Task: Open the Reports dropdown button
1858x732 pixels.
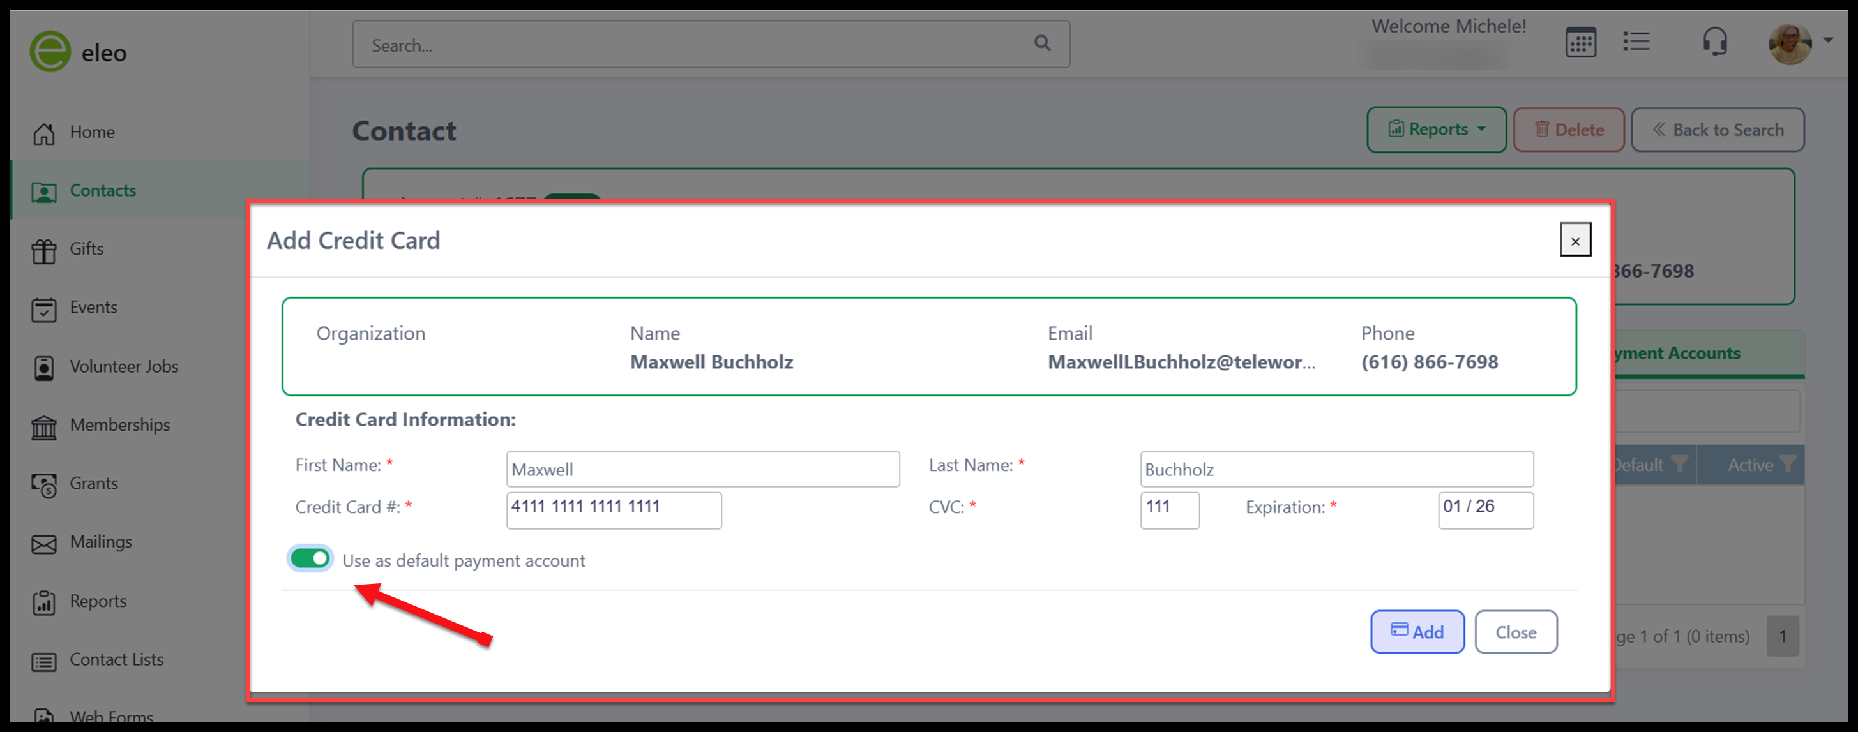Action: 1436,130
